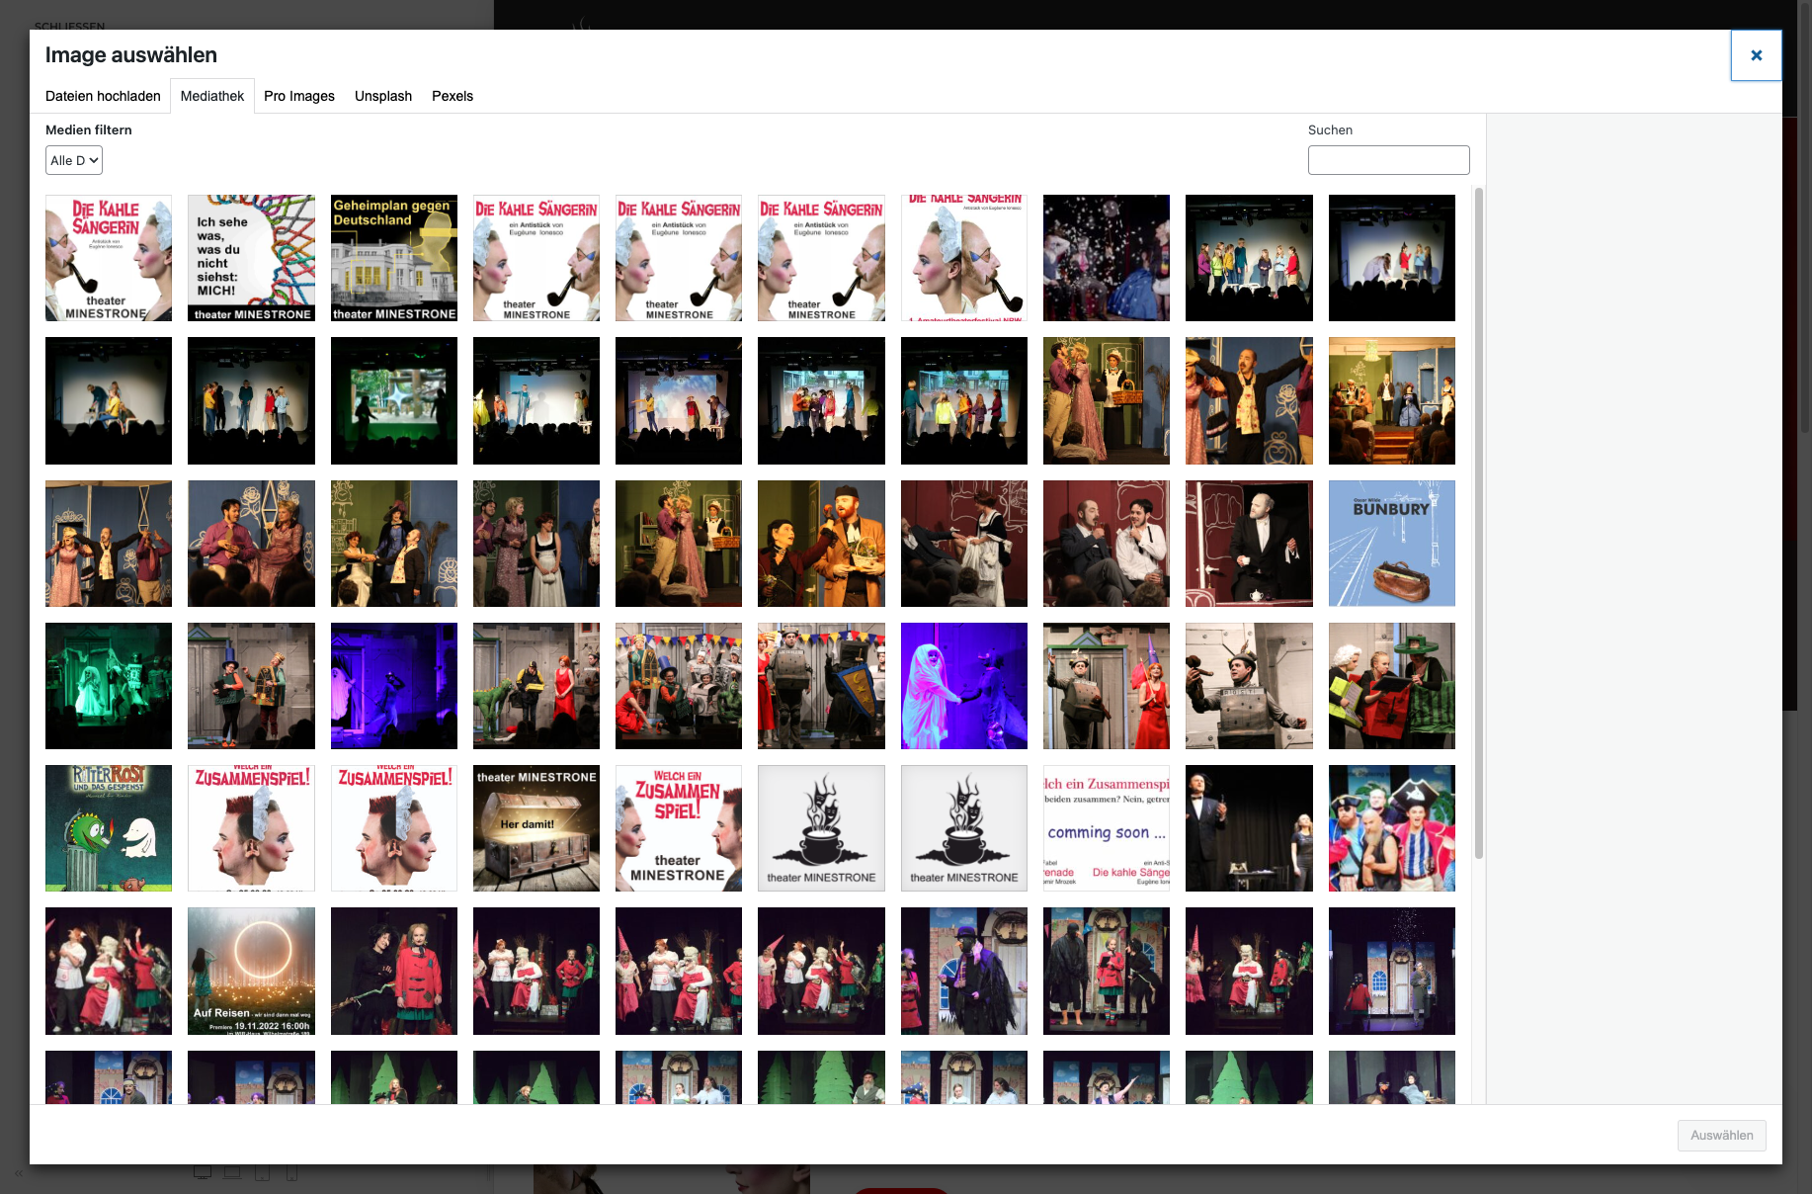Viewport: 1812px width, 1194px height.
Task: Select the Geheimplan gegen Deutschland thumbnail
Action: click(393, 258)
